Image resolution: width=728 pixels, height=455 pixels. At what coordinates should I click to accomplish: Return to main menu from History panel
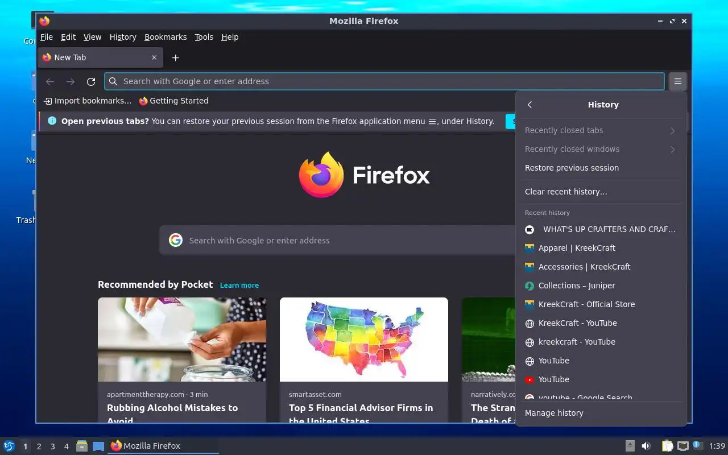point(530,105)
